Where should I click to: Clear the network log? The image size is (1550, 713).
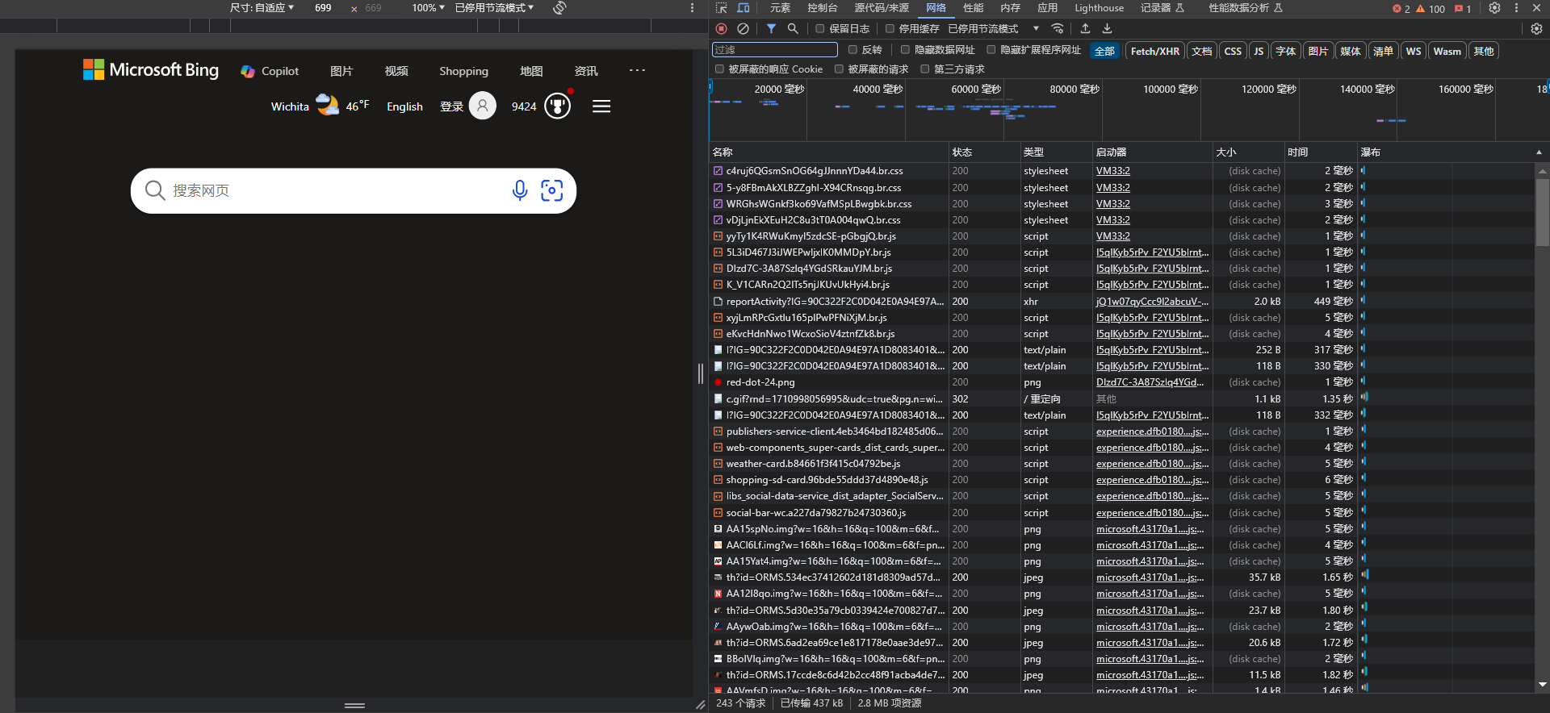(743, 29)
